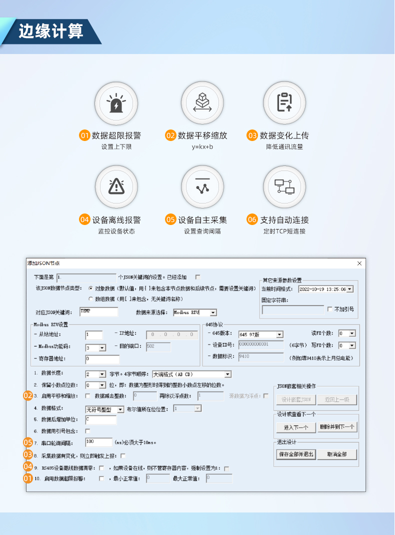This screenshot has height=535, width=395.
Task: Expand the 645版本 dropdown
Action: click(x=279, y=334)
